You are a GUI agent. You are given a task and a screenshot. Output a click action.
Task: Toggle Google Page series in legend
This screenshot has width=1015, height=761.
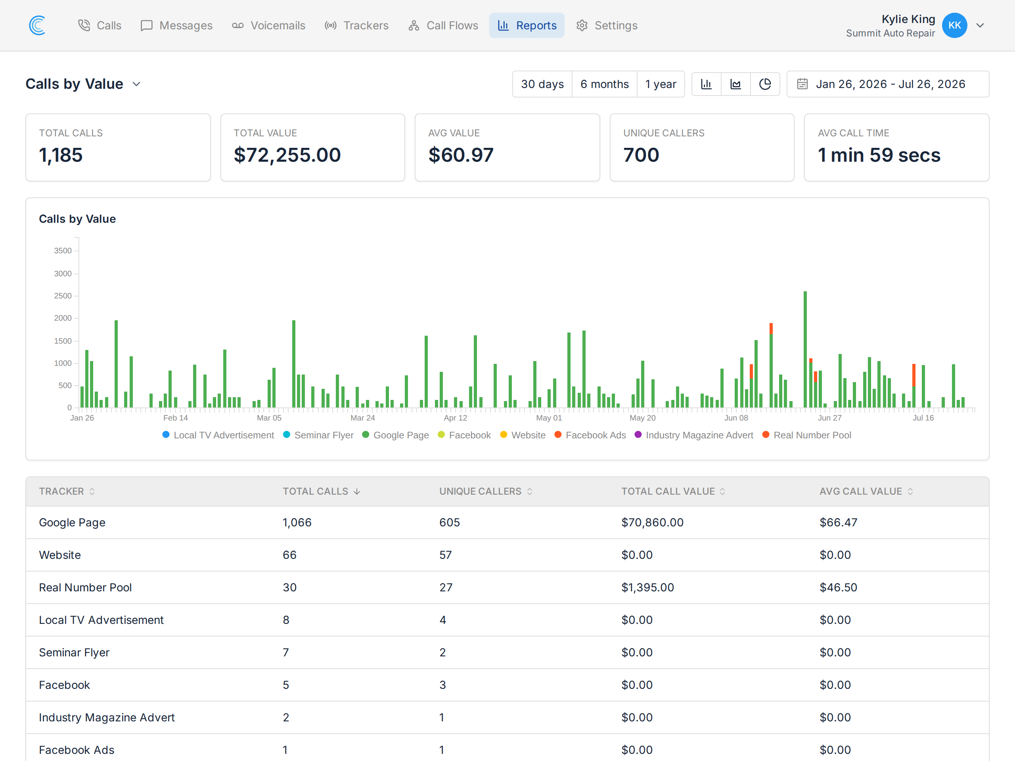point(396,435)
